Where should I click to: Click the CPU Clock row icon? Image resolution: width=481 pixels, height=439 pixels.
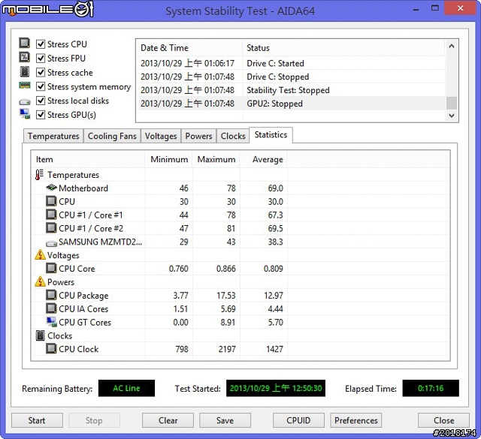51,349
